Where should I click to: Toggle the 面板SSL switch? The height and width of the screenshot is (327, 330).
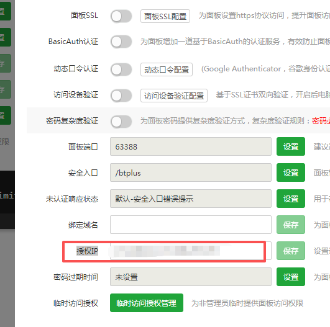pyautogui.click(x=121, y=16)
